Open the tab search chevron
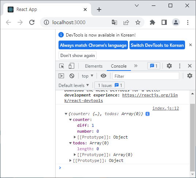This screenshot has width=196, height=178. [x=137, y=5]
